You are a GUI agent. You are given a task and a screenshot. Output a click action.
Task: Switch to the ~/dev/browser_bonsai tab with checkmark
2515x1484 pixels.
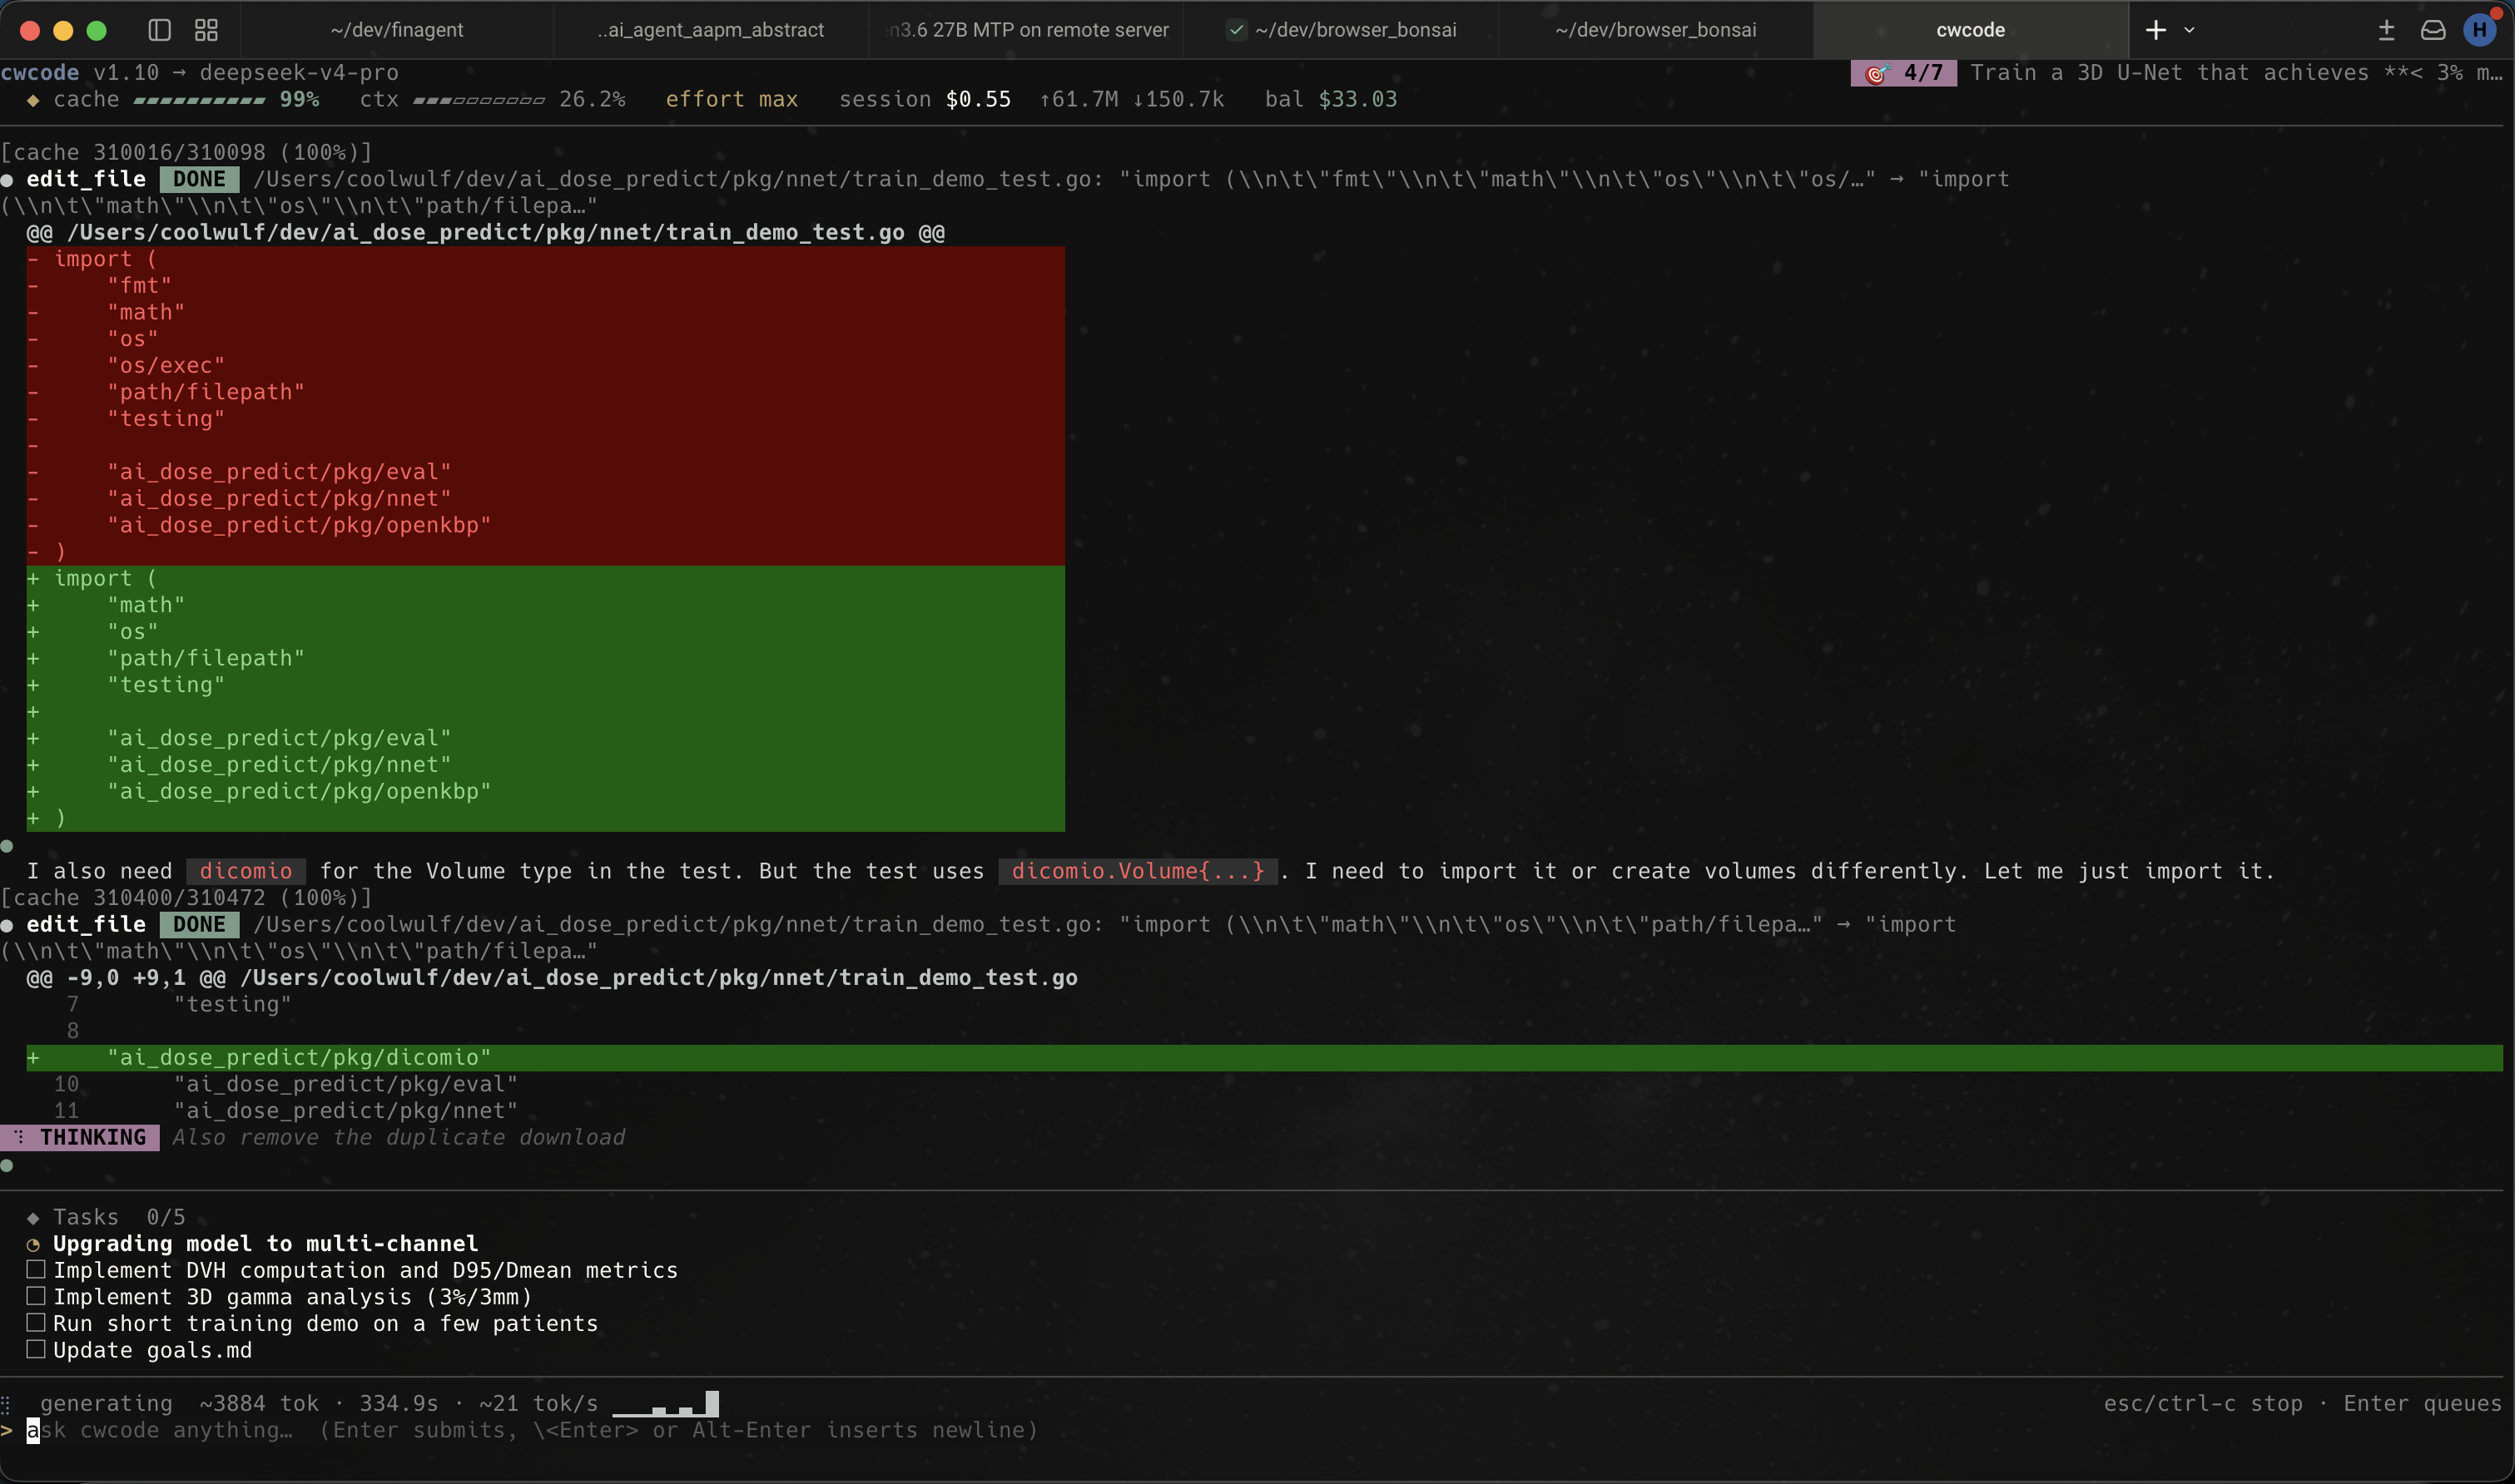tap(1342, 30)
